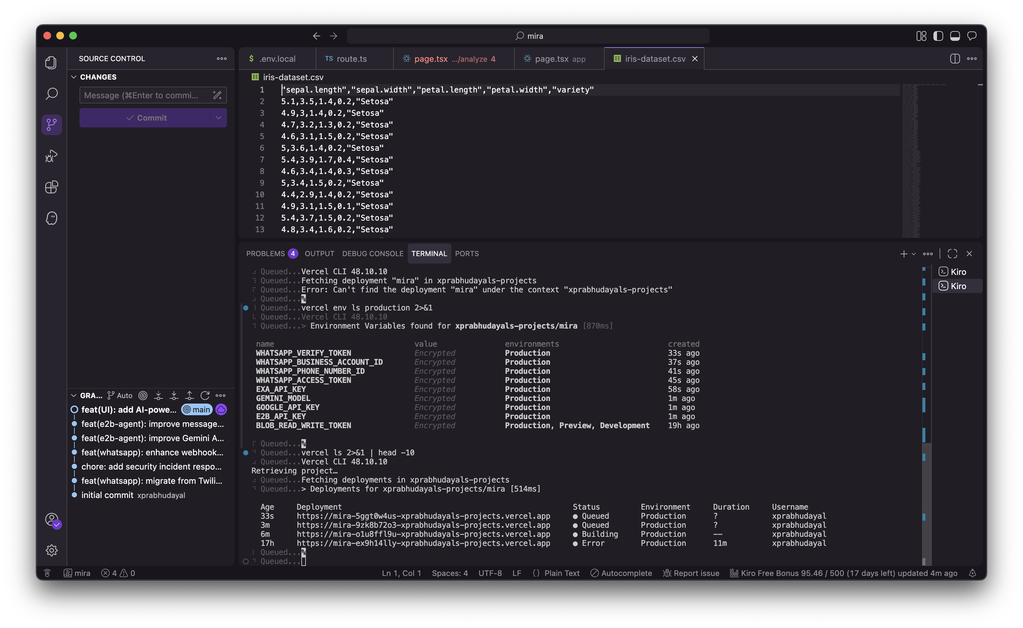Toggle the bottom panel visibility
Image resolution: width=1023 pixels, height=628 pixels.
[x=955, y=36]
